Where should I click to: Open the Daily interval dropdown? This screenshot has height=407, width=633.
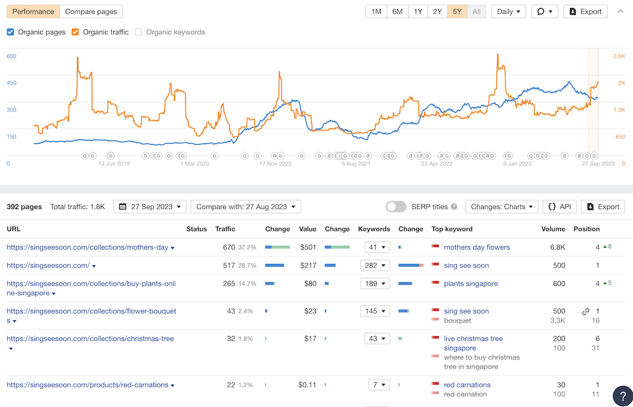click(x=509, y=12)
